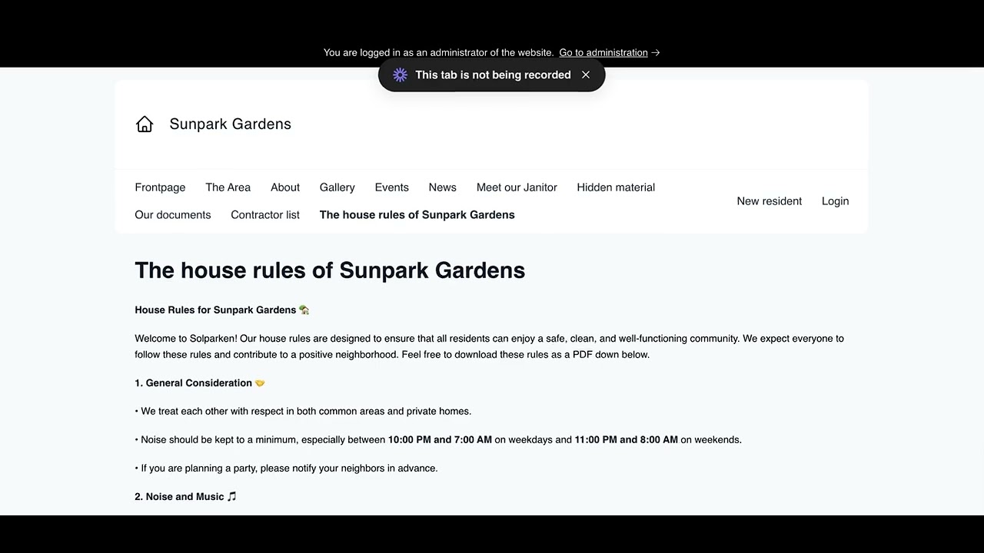Open the Go to administration link
The width and height of the screenshot is (984, 553).
click(603, 53)
